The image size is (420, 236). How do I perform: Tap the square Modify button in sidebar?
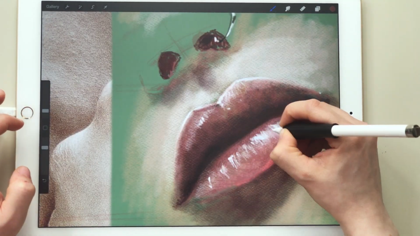45,128
